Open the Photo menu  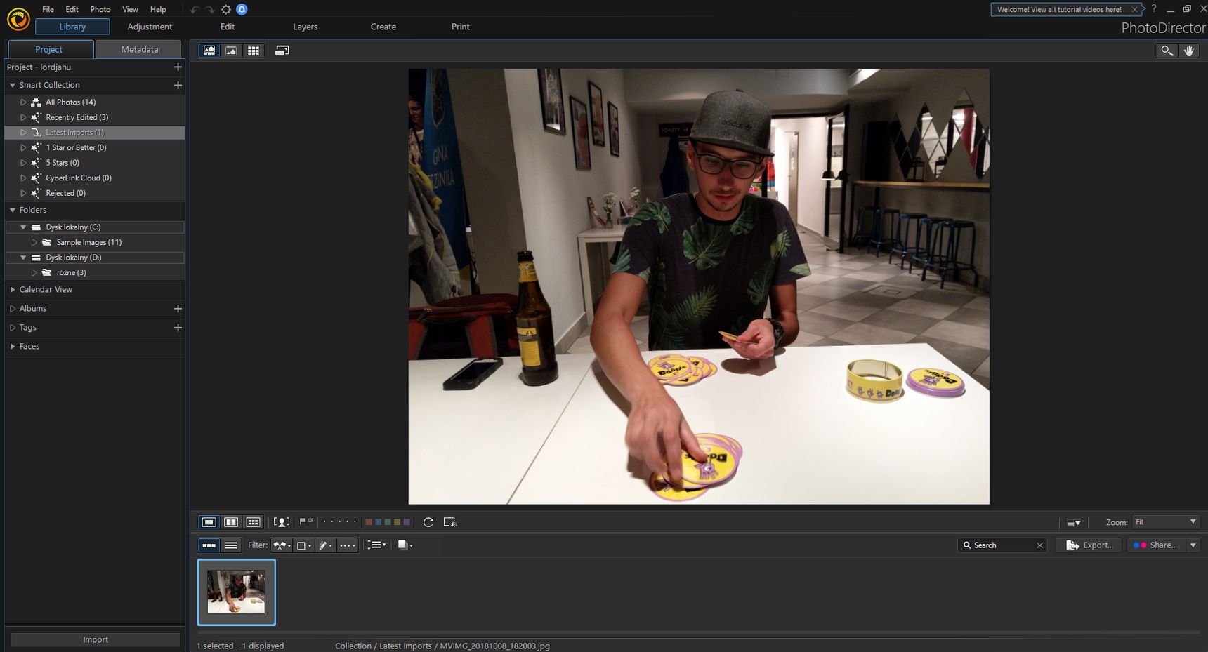pos(100,9)
